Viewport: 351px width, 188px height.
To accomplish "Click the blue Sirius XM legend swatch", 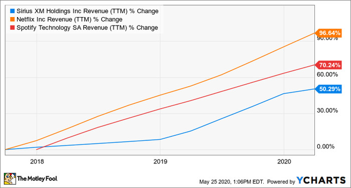I will coord(12,11).
